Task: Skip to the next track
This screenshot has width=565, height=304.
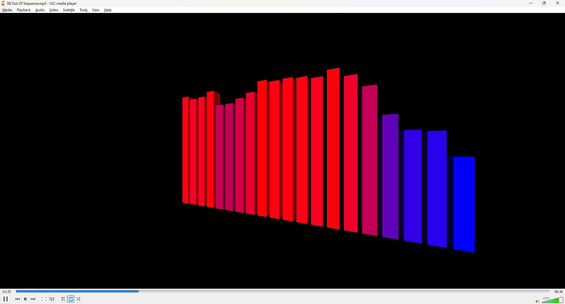Action: pyautogui.click(x=33, y=299)
